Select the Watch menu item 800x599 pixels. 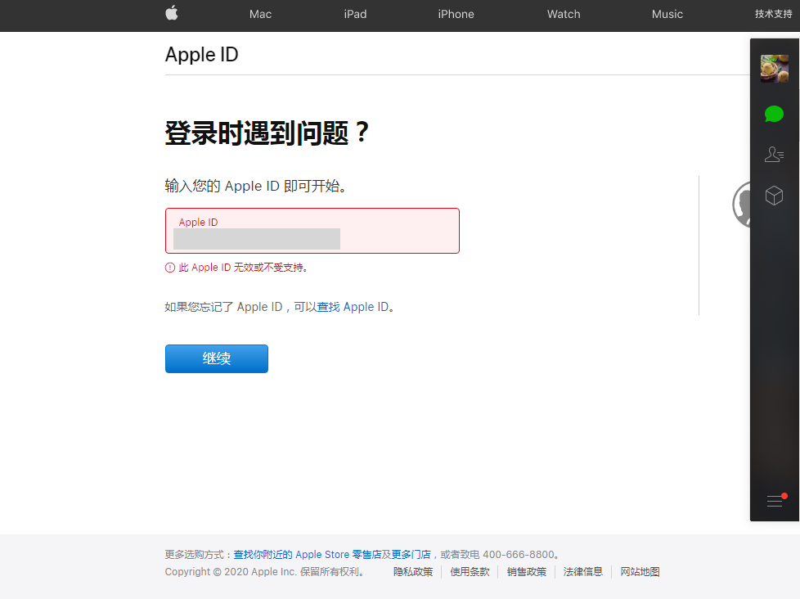[564, 14]
